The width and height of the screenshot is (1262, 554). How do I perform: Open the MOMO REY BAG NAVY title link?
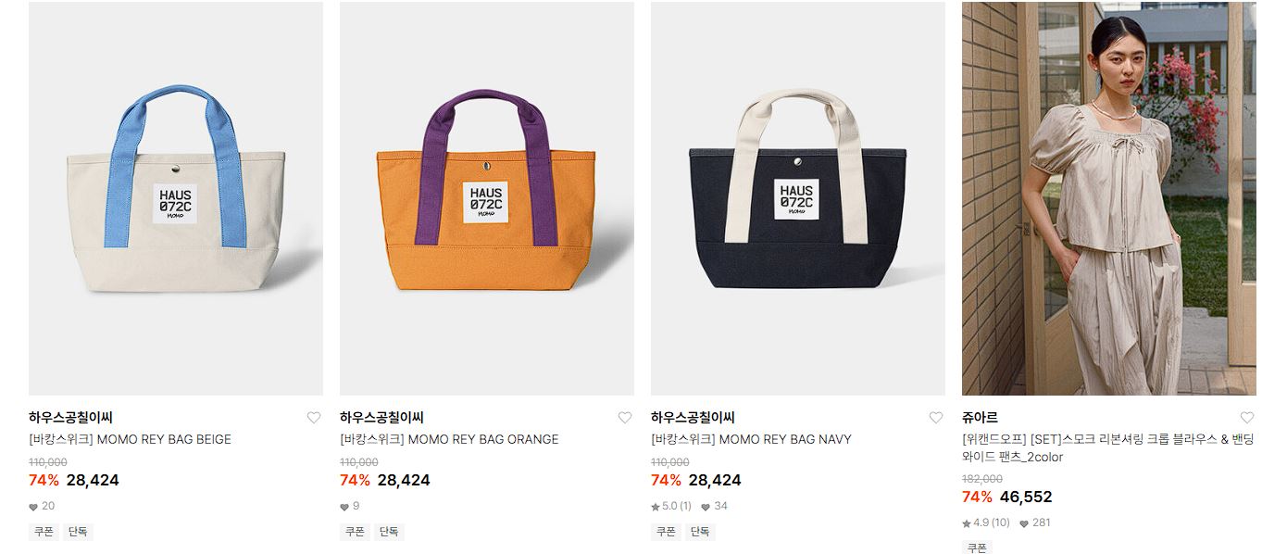point(751,439)
